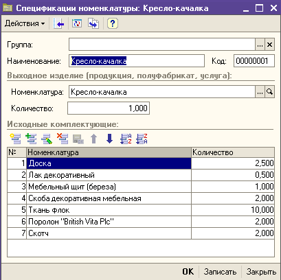Click the Номенклатура column header
The image size is (281, 280).
109,152
